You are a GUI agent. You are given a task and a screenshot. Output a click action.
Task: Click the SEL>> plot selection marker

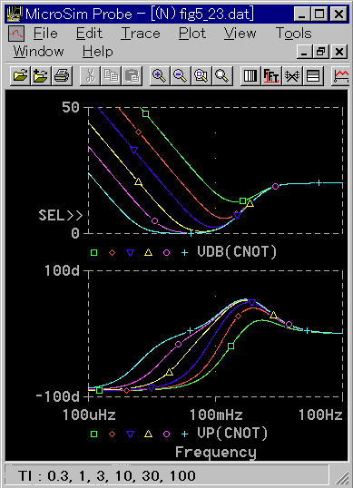point(61,215)
